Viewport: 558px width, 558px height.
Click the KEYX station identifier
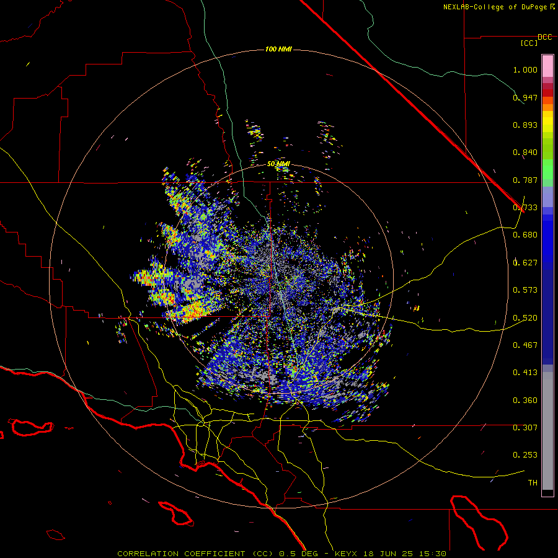347,554
